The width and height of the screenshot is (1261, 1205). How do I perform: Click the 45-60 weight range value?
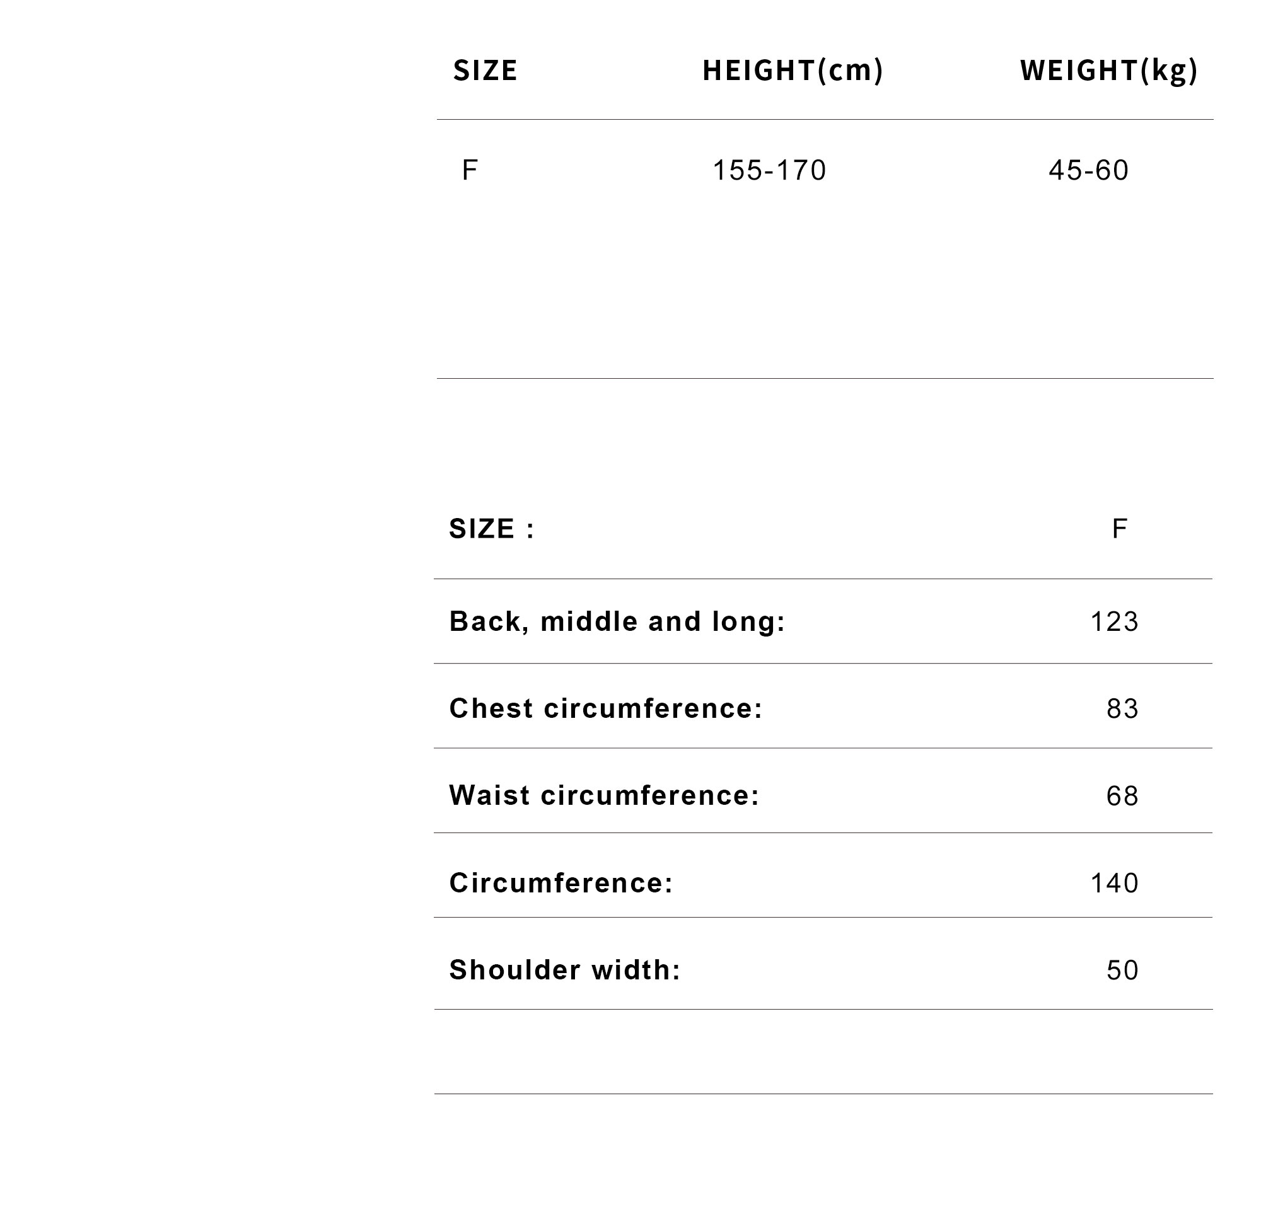point(1088,170)
